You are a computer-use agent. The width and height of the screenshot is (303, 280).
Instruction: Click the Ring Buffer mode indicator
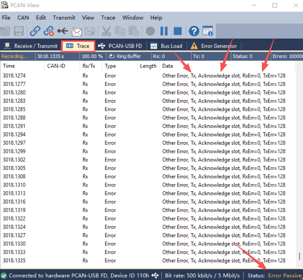(125, 56)
